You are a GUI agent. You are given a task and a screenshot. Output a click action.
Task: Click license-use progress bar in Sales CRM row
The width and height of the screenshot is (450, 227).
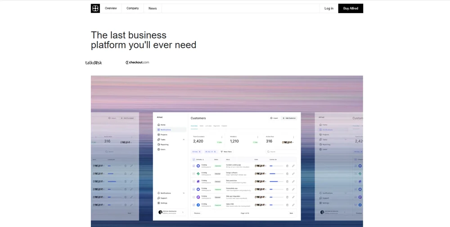click(x=277, y=205)
